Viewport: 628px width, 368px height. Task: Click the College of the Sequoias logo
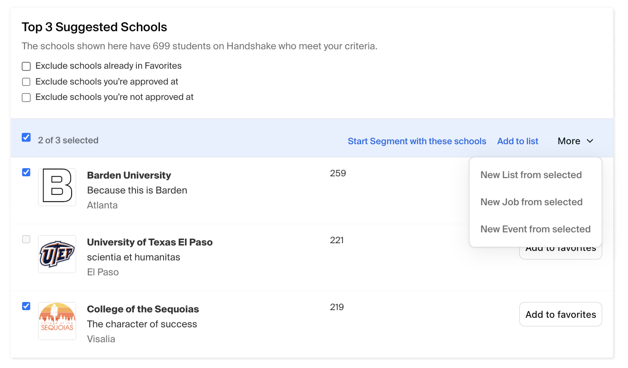(x=57, y=321)
